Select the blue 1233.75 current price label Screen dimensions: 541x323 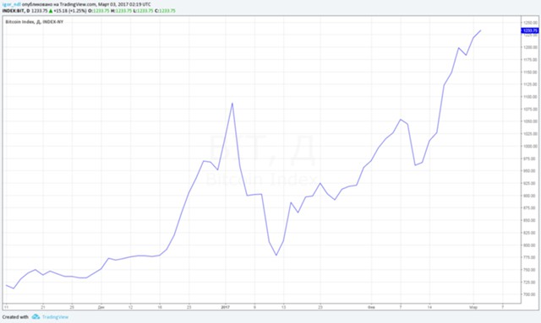point(529,30)
